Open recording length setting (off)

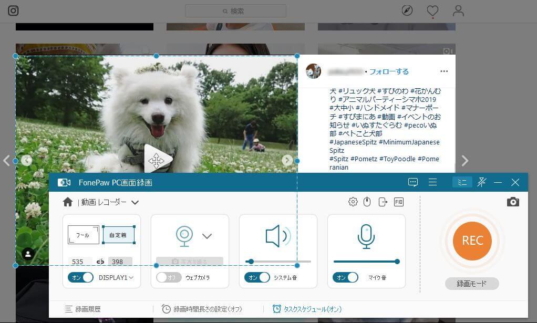(202, 309)
